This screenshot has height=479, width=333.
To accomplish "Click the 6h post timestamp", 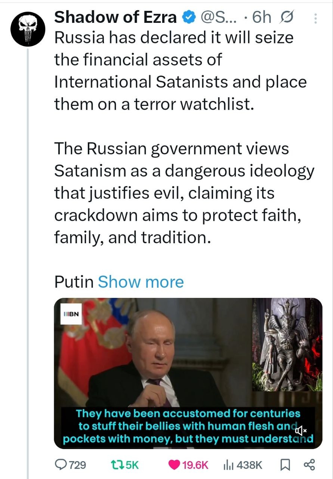I will pyautogui.click(x=261, y=17).
